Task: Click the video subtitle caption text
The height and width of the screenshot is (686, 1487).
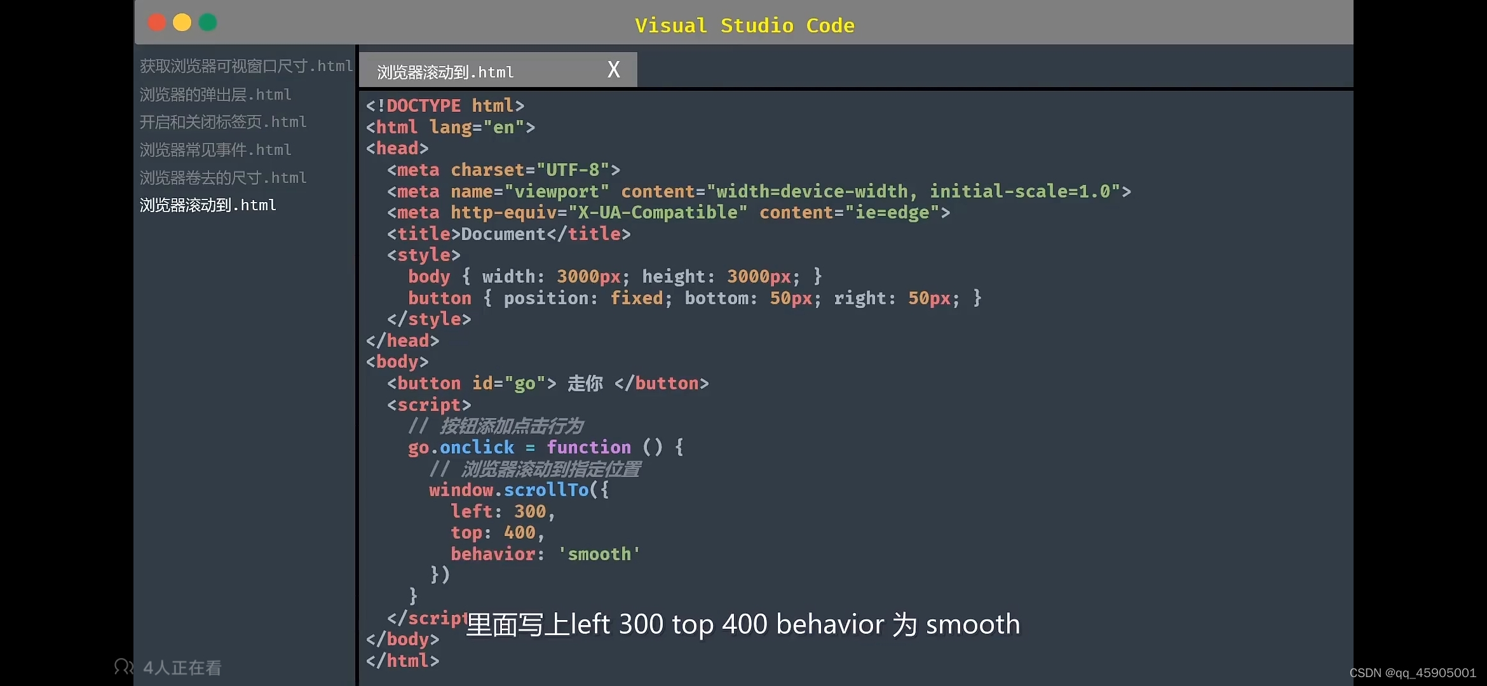Action: coord(742,624)
